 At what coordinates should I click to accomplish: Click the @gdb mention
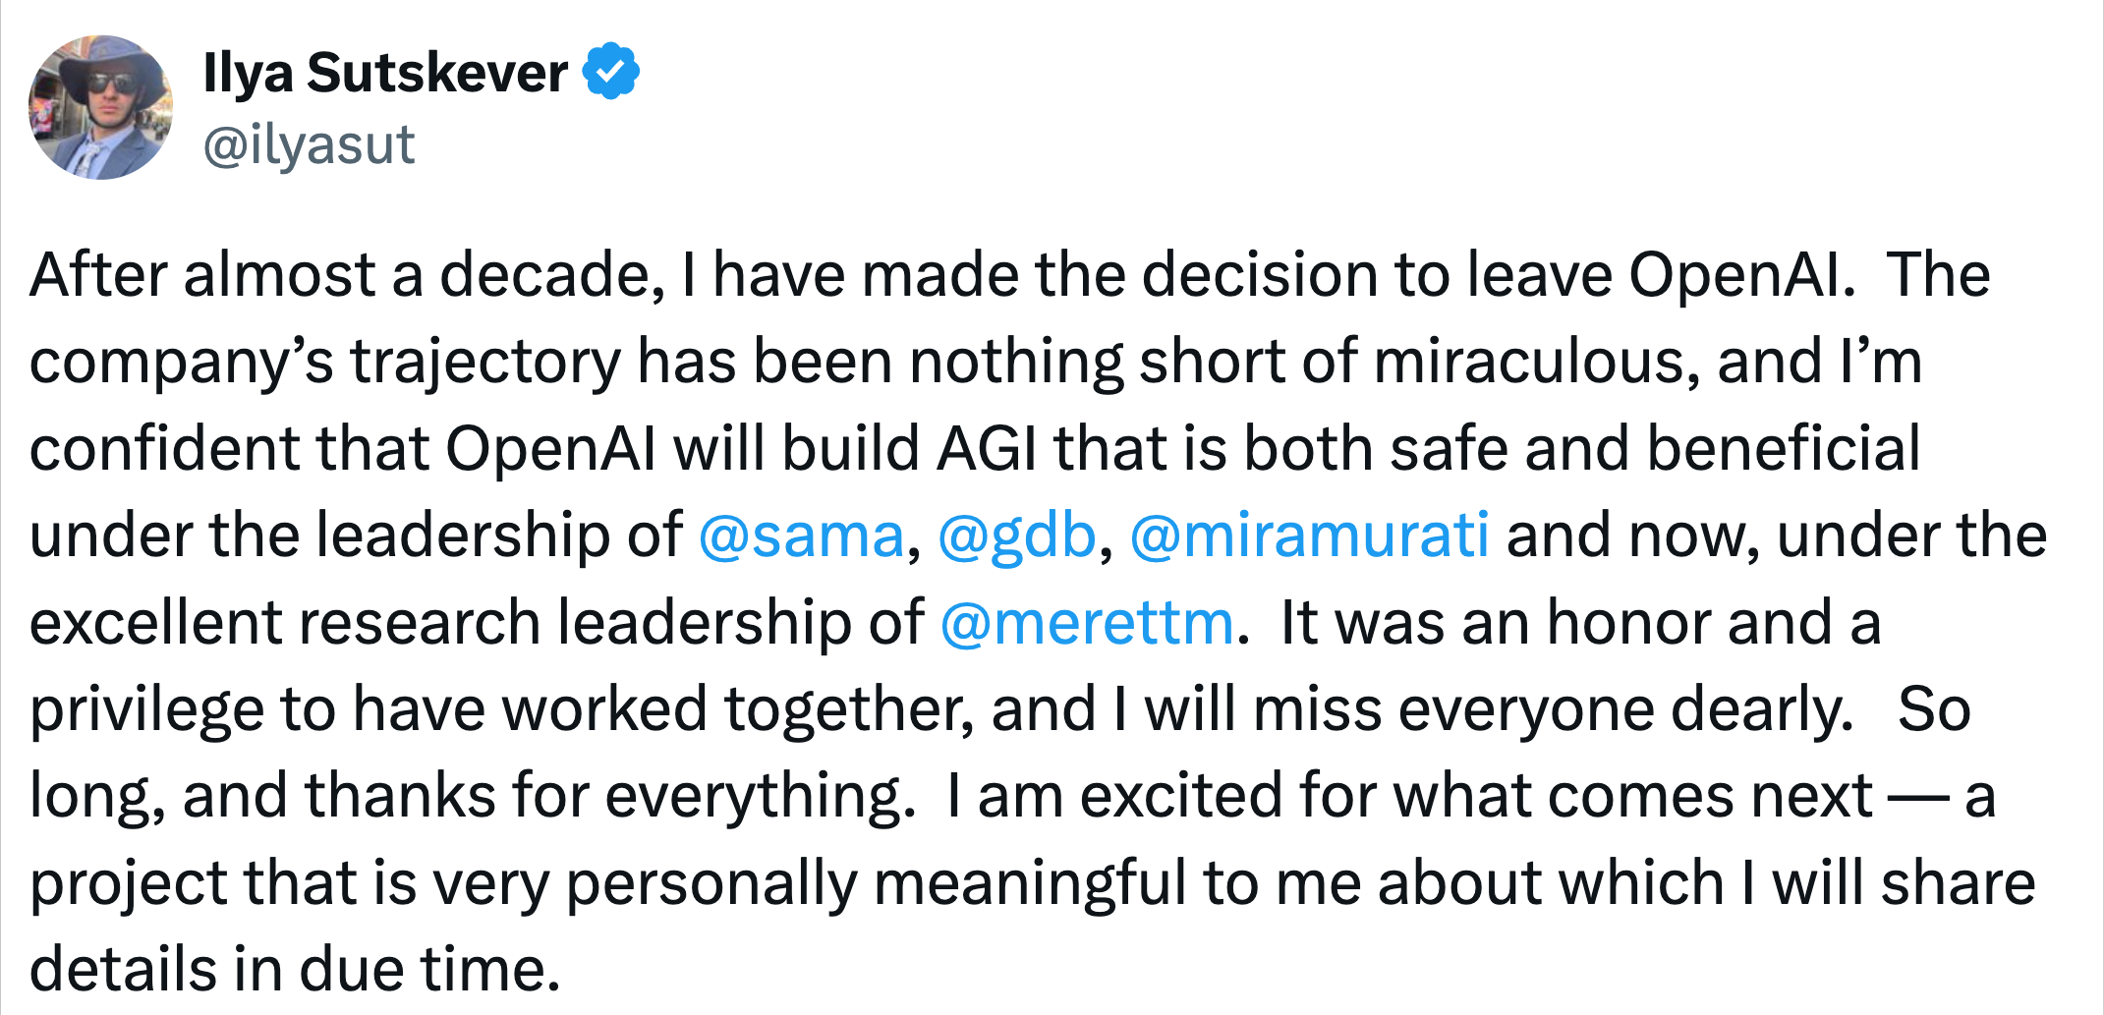(1016, 536)
